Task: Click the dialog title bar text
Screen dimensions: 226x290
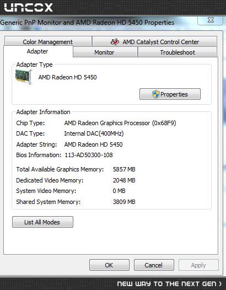Action: pos(87,23)
